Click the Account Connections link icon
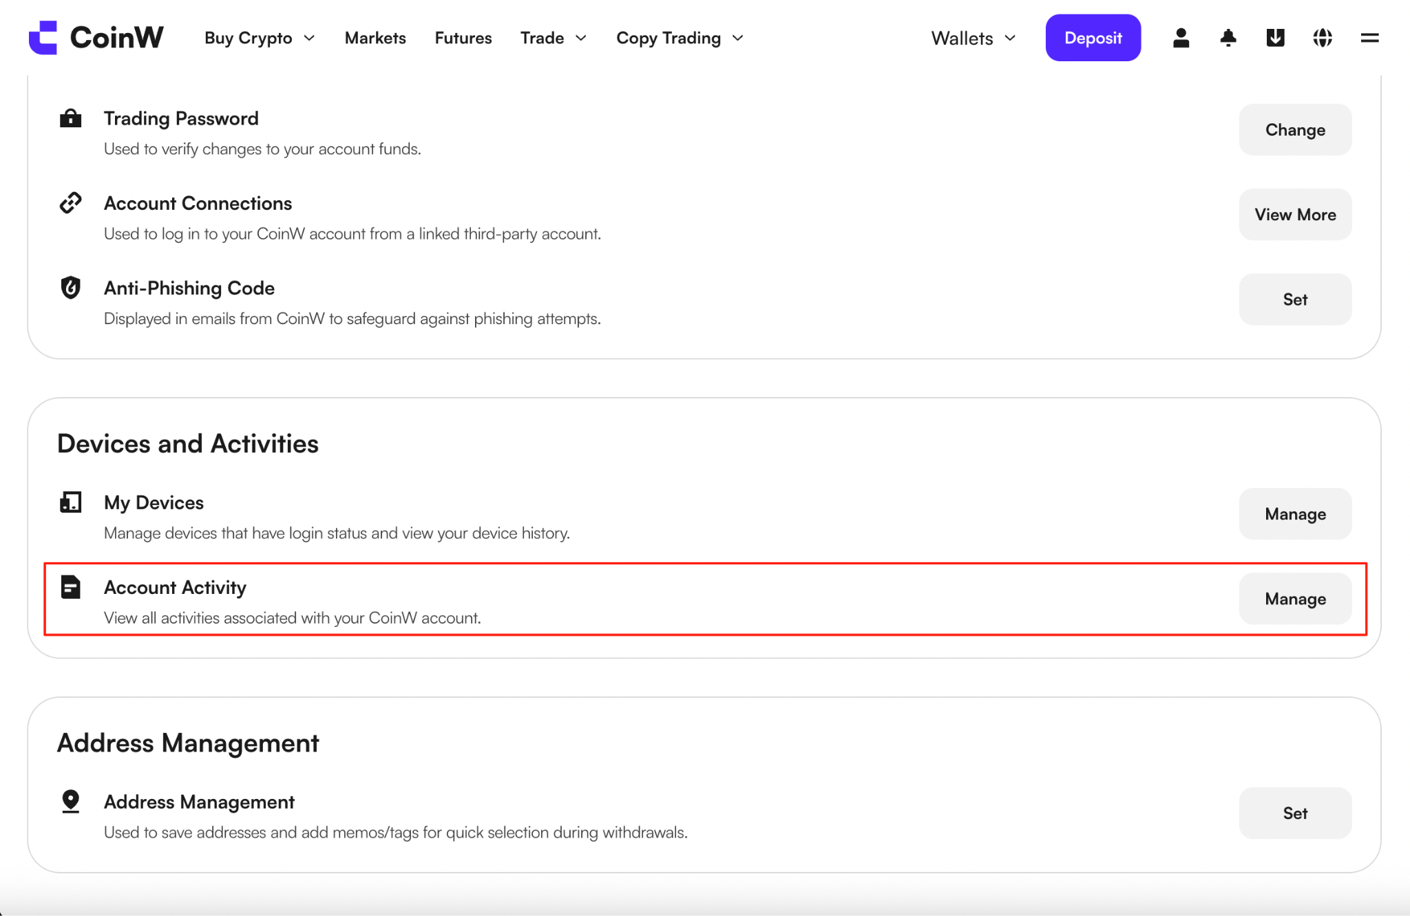Screen dimensions: 1410x916 (x=70, y=203)
